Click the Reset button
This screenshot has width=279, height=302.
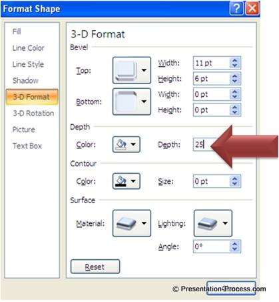95,267
